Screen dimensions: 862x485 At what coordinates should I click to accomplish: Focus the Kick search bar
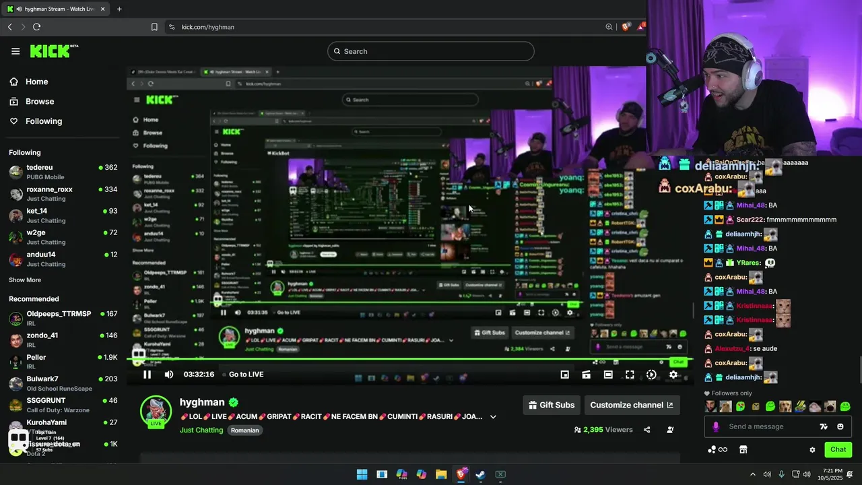coord(431,51)
